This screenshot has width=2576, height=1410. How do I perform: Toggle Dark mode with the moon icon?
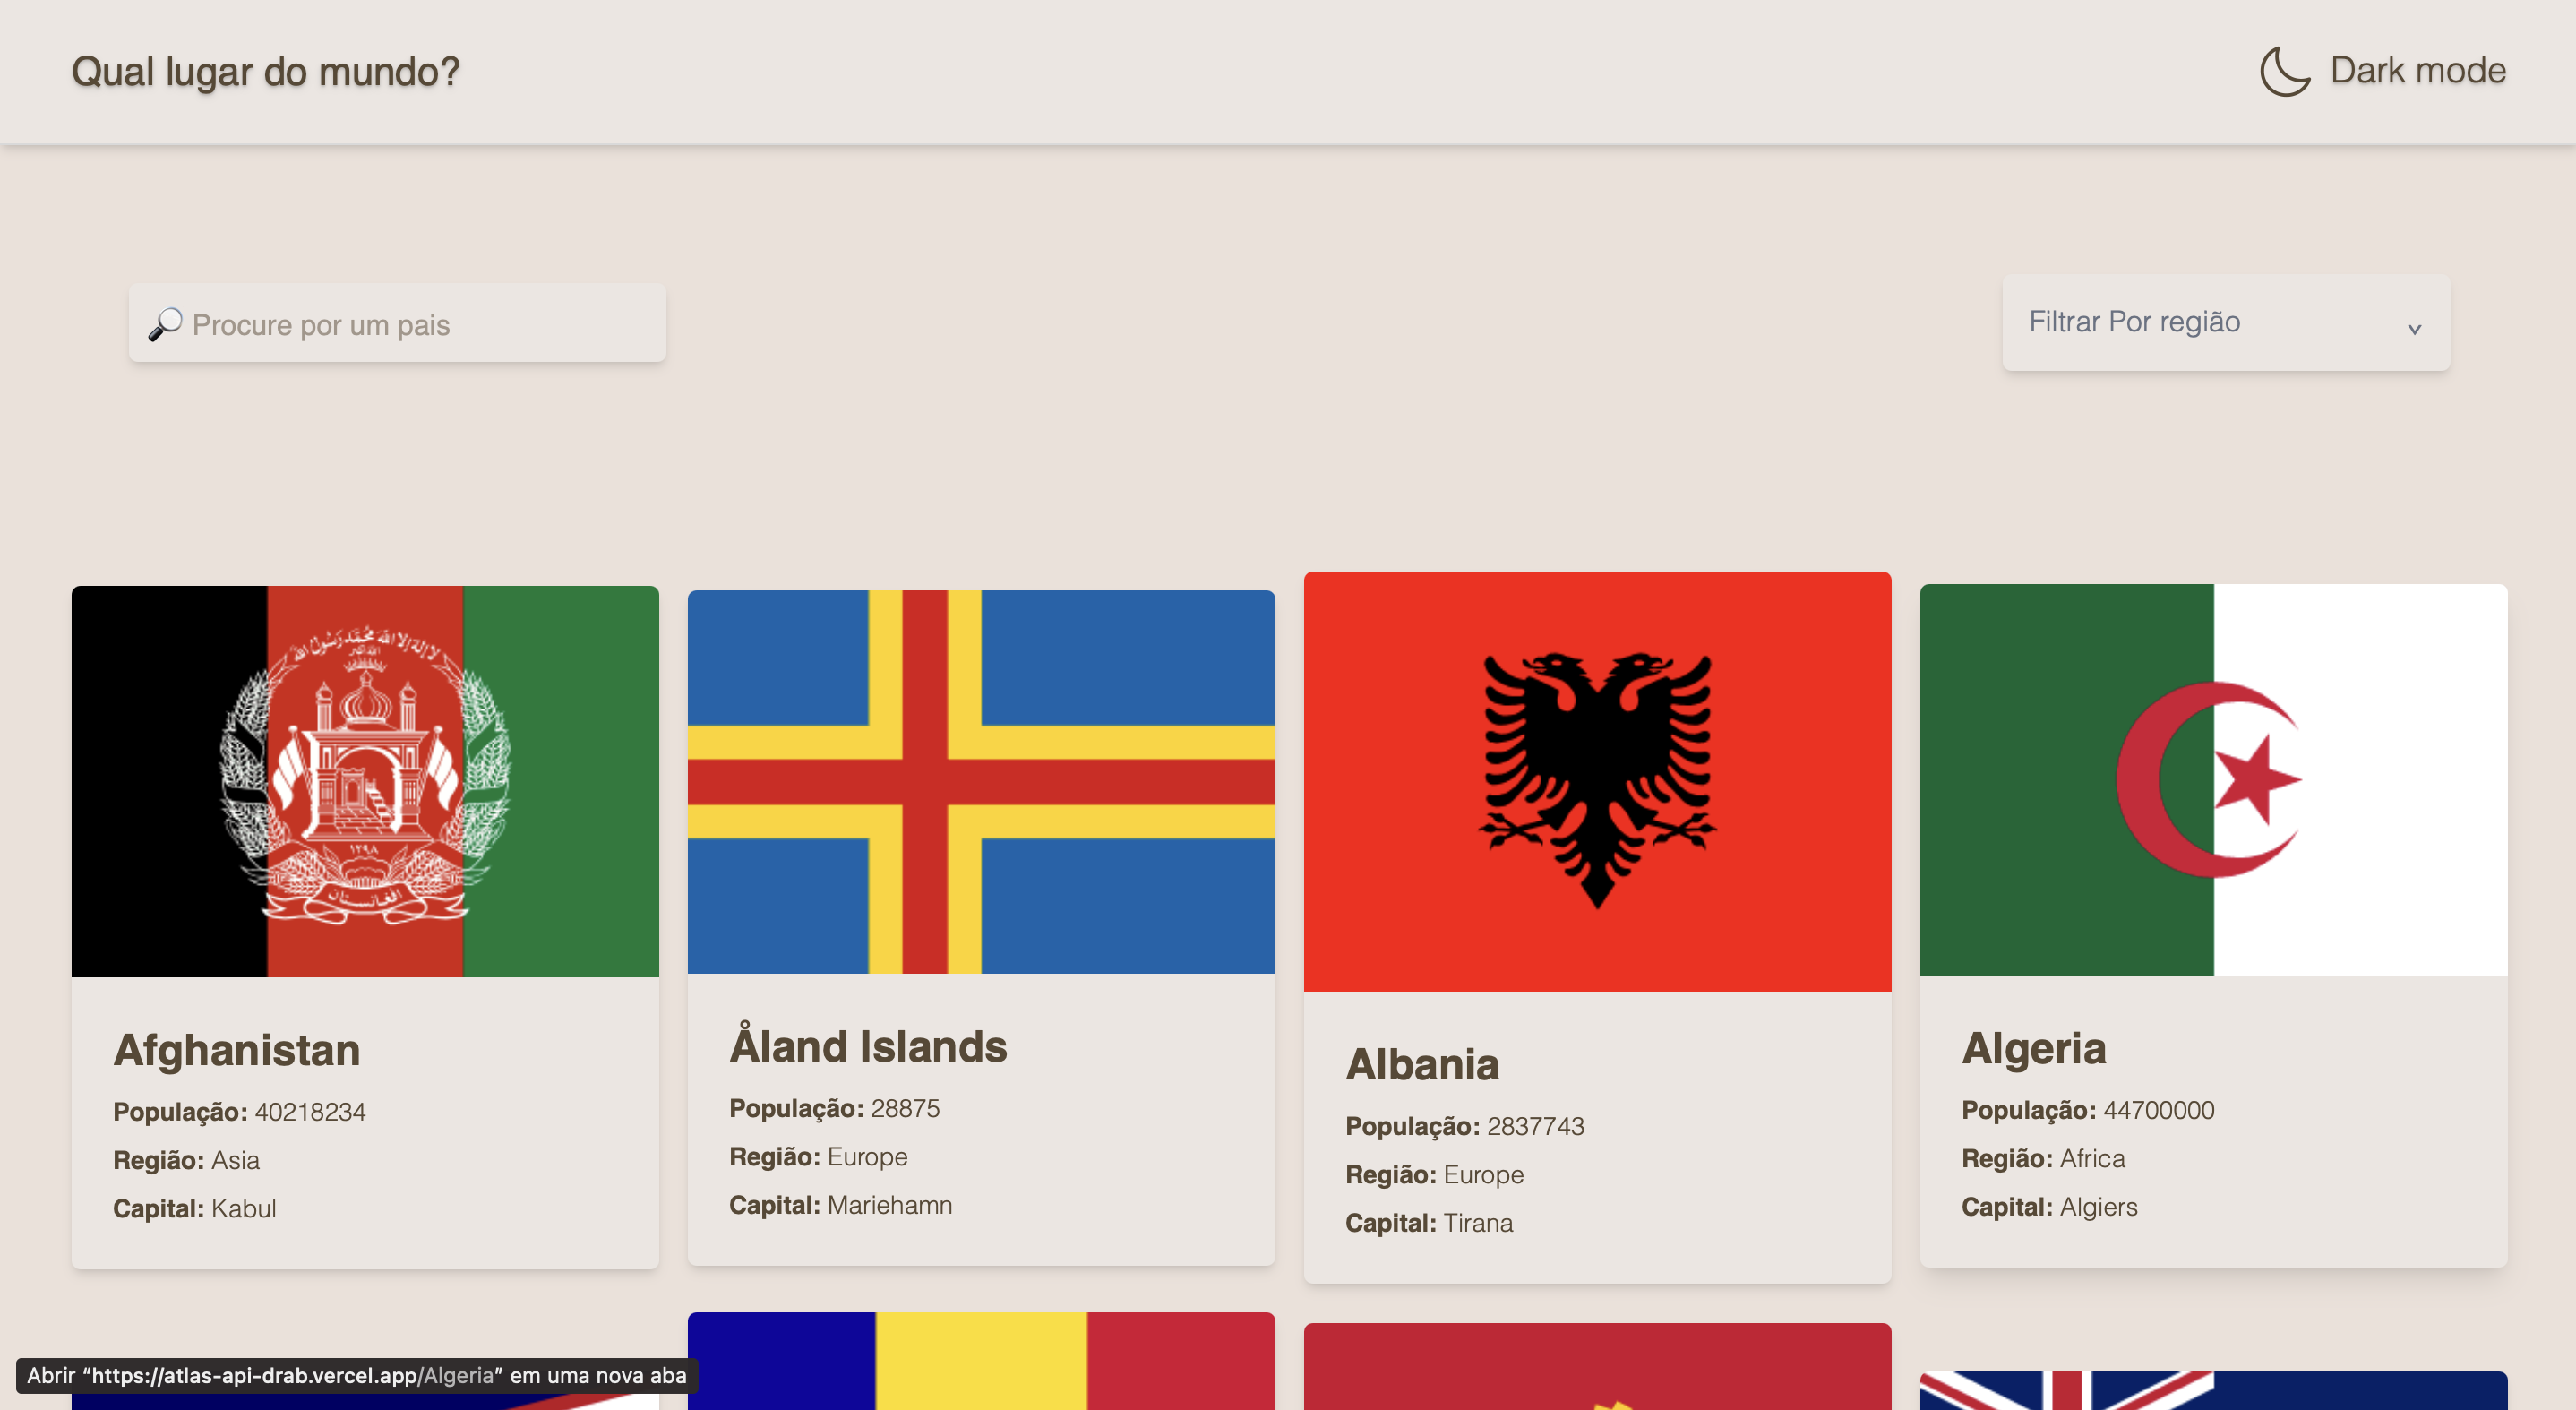(2284, 71)
